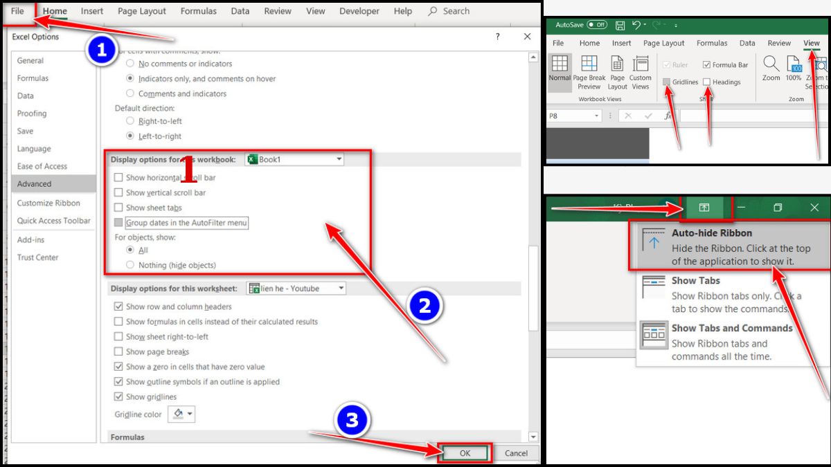
Task: Click the Ribbon Display Options icon
Action: [x=704, y=208]
